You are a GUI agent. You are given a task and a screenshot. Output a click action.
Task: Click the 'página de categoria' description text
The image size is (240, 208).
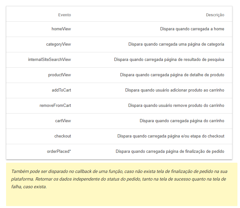click(x=176, y=44)
